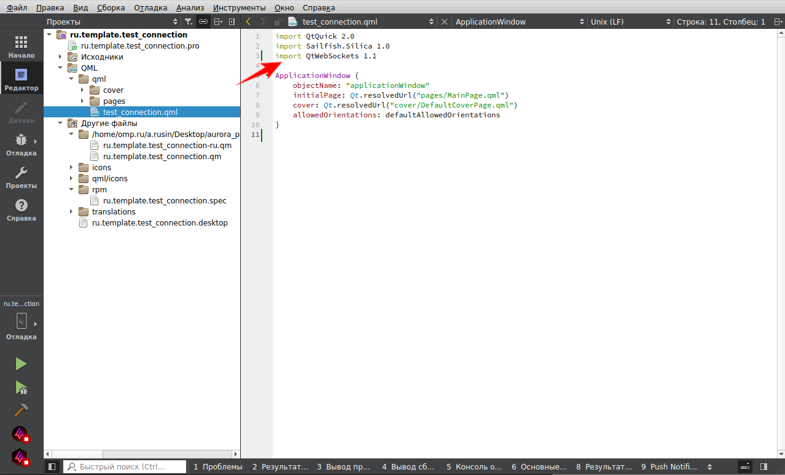
Task: Expand the Исходники folder
Action: click(x=60, y=57)
